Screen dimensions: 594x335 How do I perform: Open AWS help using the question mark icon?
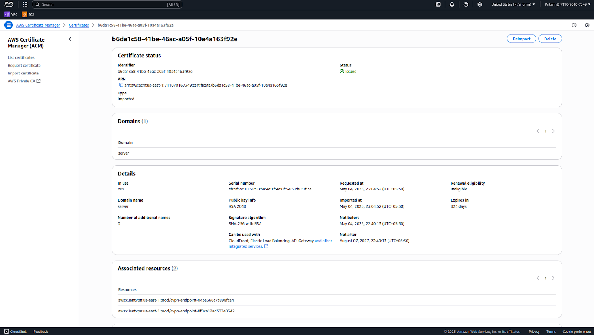[x=466, y=4]
